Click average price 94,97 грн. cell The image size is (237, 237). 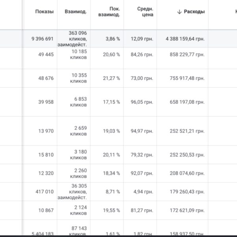click(x=142, y=131)
